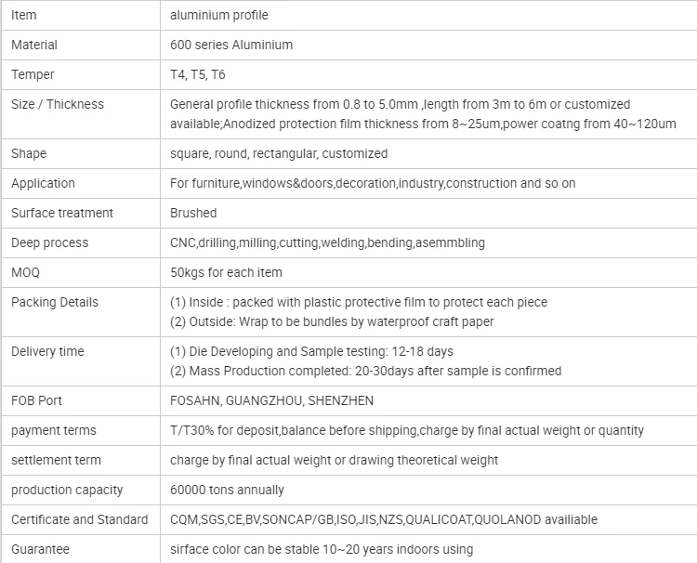Click the '600 series Aluminium' text
This screenshot has width=697, height=563.
[x=231, y=45]
